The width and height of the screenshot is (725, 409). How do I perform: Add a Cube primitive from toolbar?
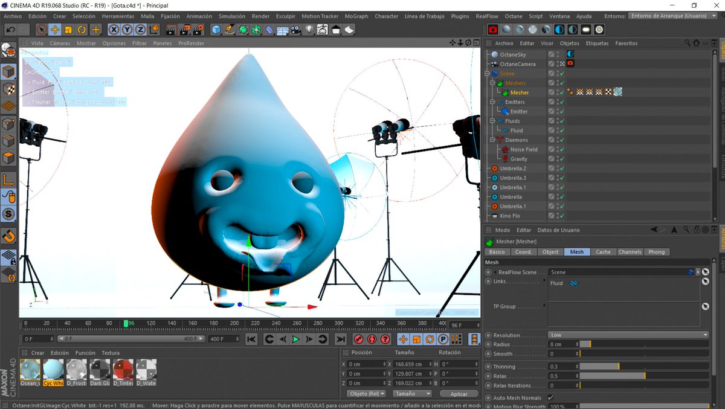[216, 29]
